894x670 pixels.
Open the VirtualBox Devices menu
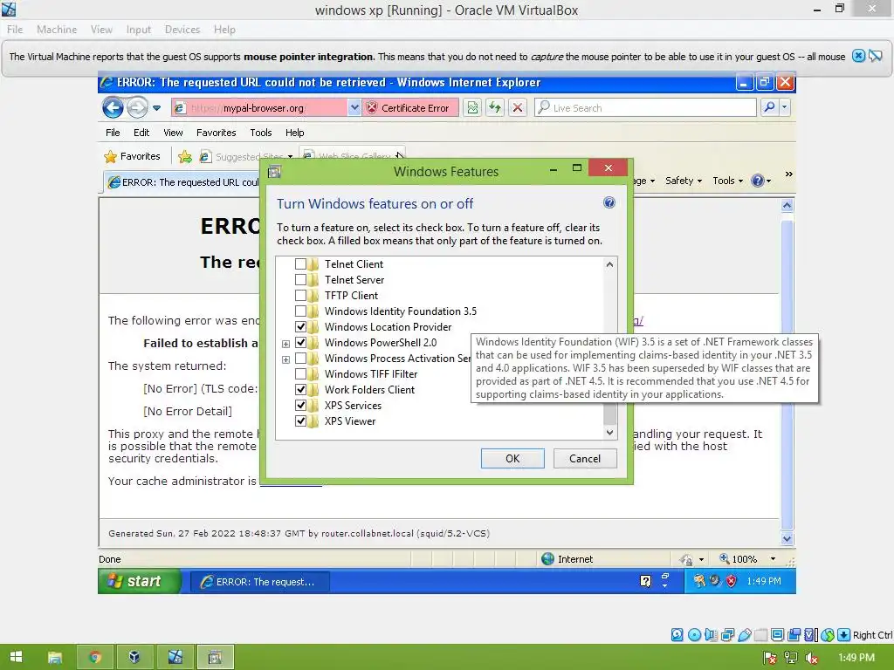click(x=182, y=29)
